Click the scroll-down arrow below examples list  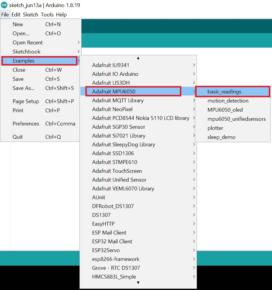tap(138, 283)
